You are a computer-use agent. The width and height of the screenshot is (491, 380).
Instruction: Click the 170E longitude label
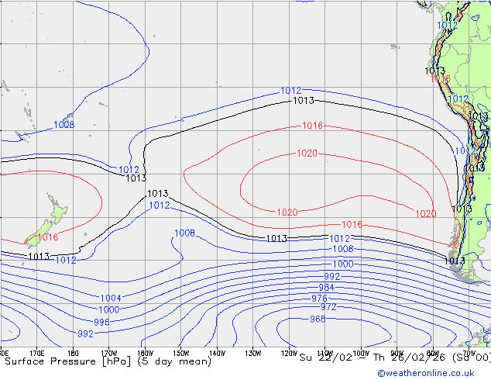[37, 354]
